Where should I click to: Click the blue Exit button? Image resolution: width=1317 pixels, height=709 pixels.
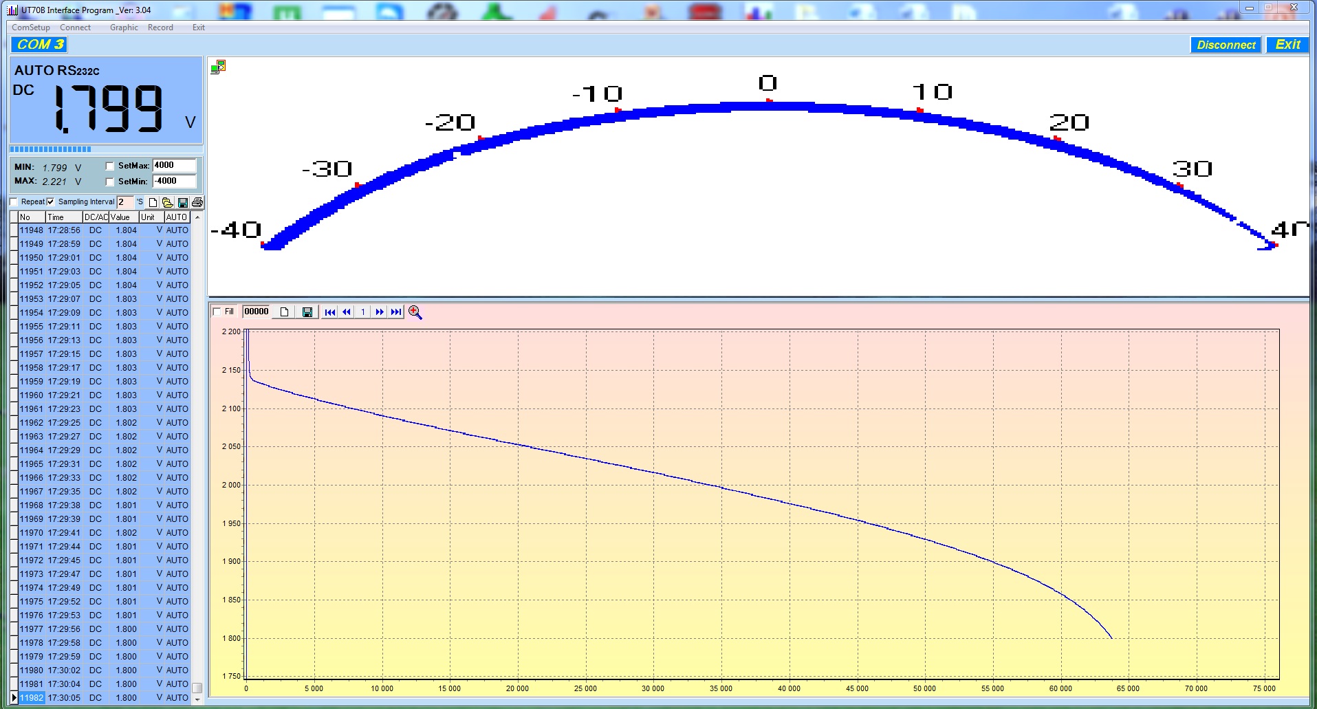tap(1287, 45)
